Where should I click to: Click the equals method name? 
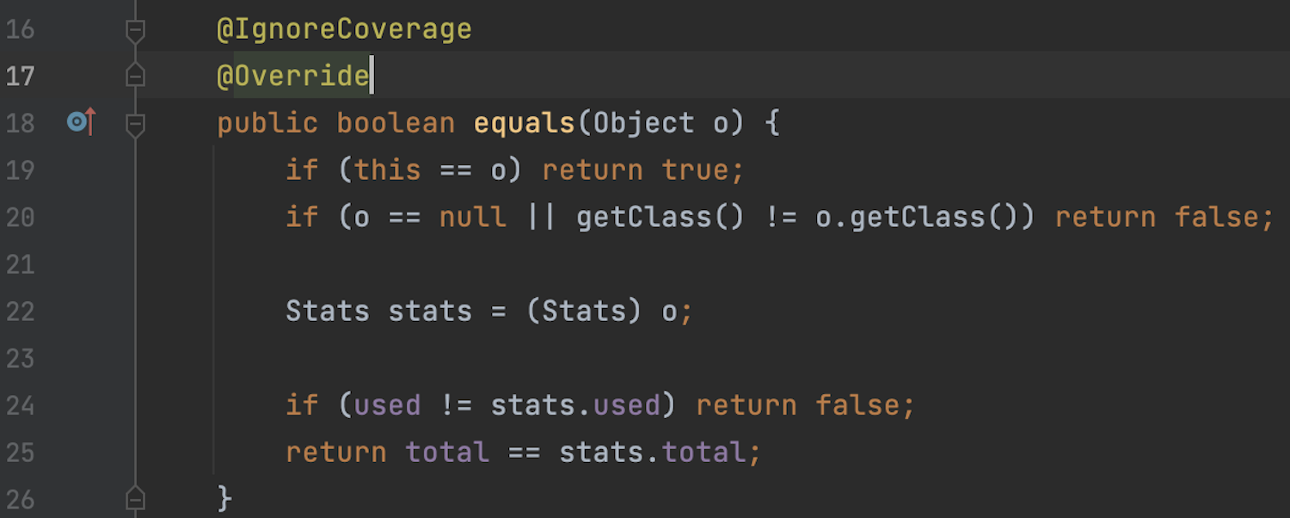coord(524,123)
